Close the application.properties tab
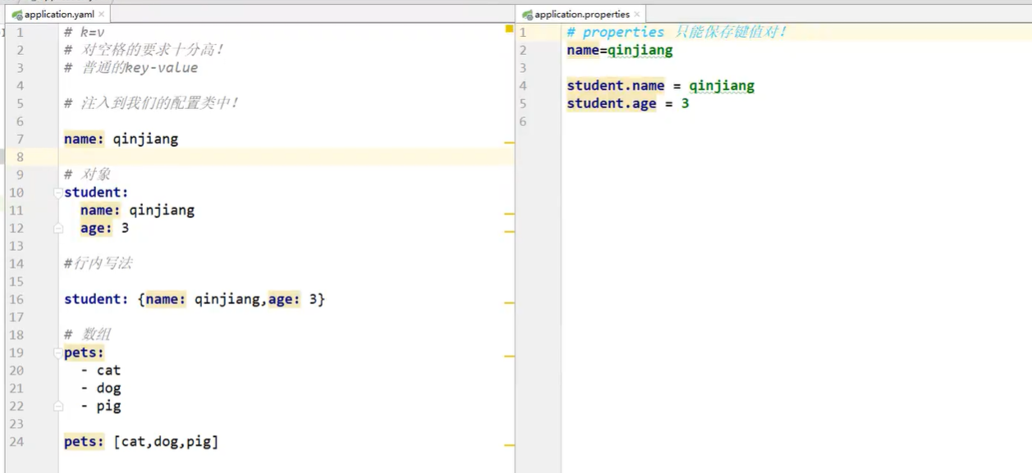1032x473 pixels. point(637,15)
